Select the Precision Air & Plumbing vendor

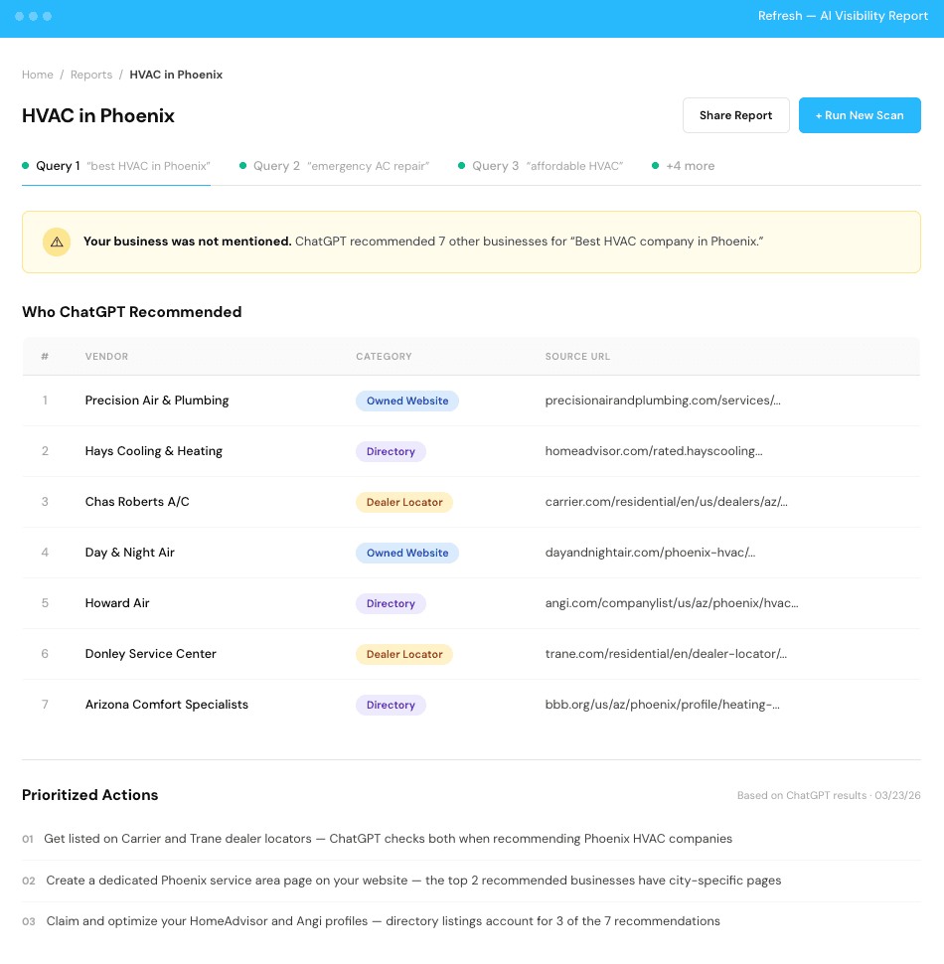[x=157, y=401]
